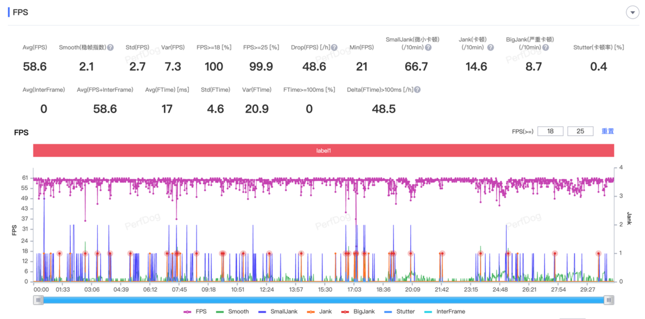Click the FPS threshold field showing 18
Viewport: 645px width, 319px height.
pyautogui.click(x=550, y=131)
